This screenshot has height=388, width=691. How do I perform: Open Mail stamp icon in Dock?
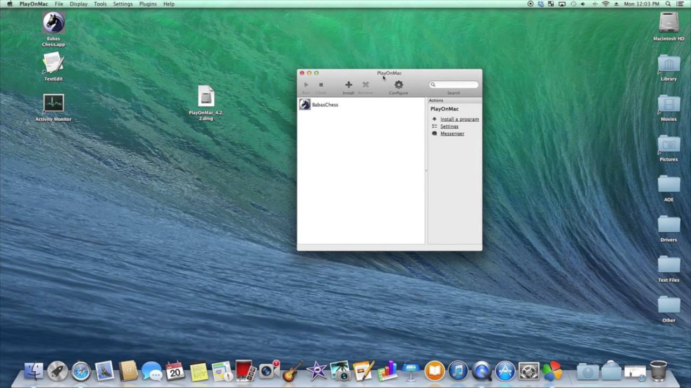[105, 371]
